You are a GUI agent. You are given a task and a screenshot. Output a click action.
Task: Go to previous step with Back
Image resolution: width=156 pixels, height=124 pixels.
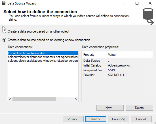pos(73,119)
